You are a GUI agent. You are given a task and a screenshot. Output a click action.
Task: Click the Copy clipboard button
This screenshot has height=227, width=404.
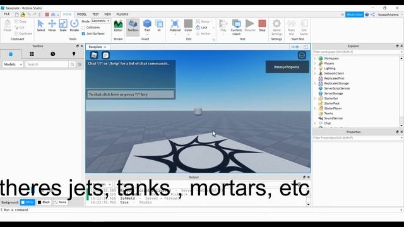[20, 21]
